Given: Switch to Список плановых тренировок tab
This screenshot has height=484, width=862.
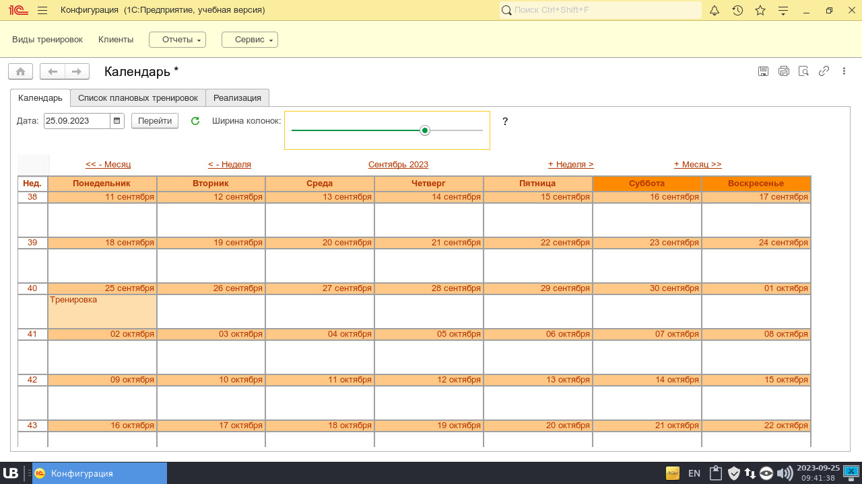Looking at the screenshot, I should [x=137, y=97].
